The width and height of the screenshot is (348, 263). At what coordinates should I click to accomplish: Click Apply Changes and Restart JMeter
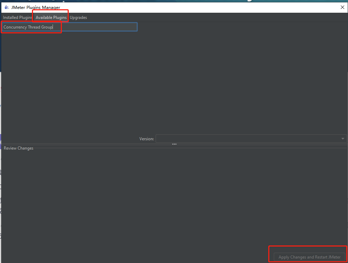[x=310, y=257]
